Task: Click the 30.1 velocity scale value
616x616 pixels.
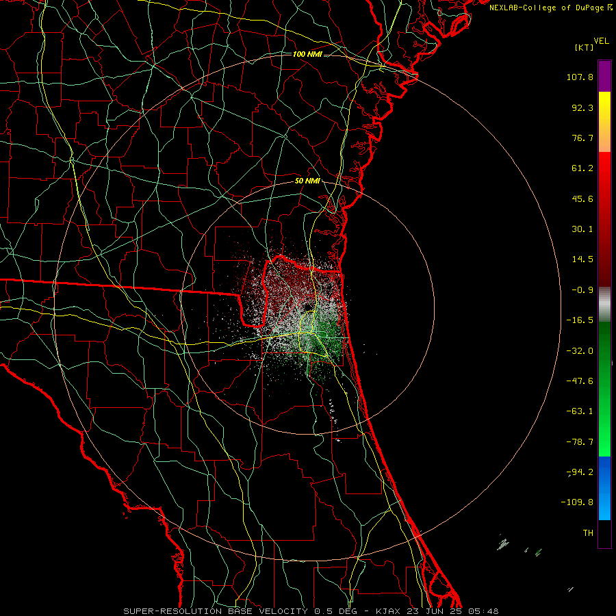Action: tap(582, 229)
